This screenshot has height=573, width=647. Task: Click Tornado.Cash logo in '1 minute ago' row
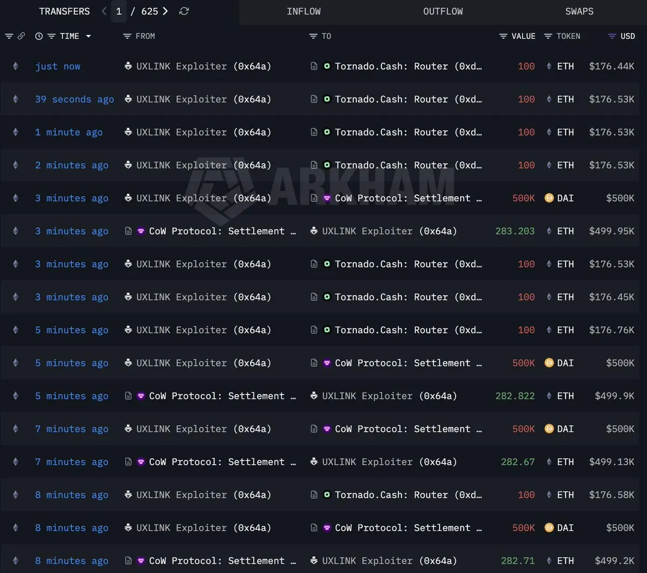[x=327, y=132]
